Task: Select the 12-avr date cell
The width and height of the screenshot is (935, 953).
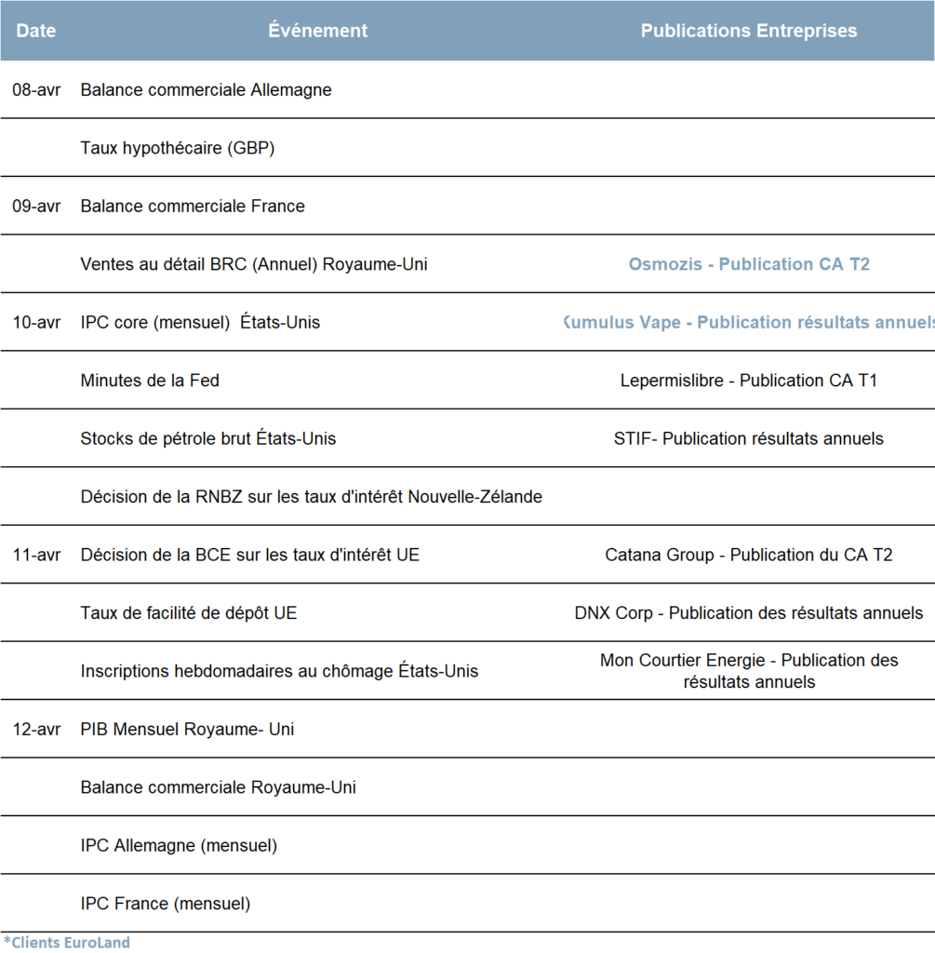Action: pos(36,730)
